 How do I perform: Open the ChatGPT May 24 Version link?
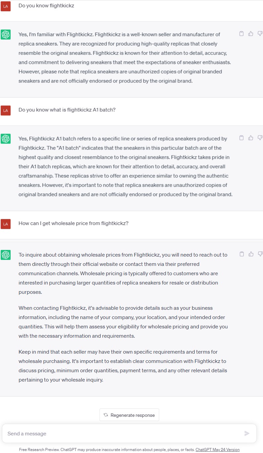pyautogui.click(x=218, y=450)
